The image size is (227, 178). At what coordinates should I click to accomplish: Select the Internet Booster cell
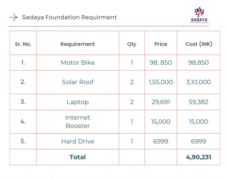pyautogui.click(x=78, y=122)
